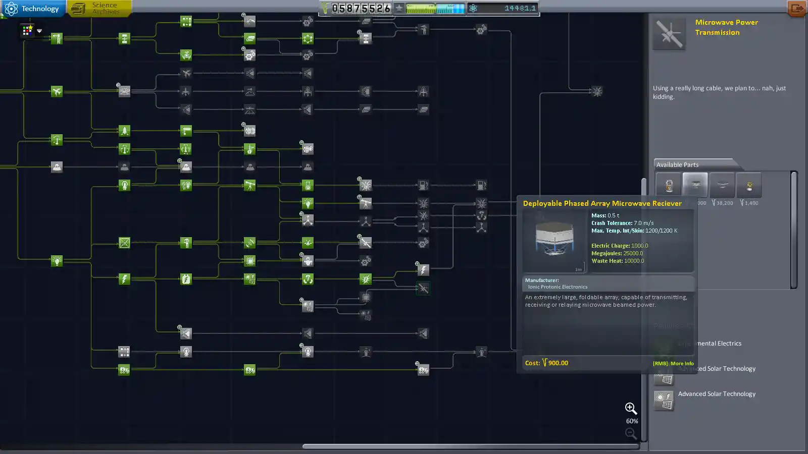Click the Available Parts list scrollbar
This screenshot has width=808, height=454.
point(794,230)
